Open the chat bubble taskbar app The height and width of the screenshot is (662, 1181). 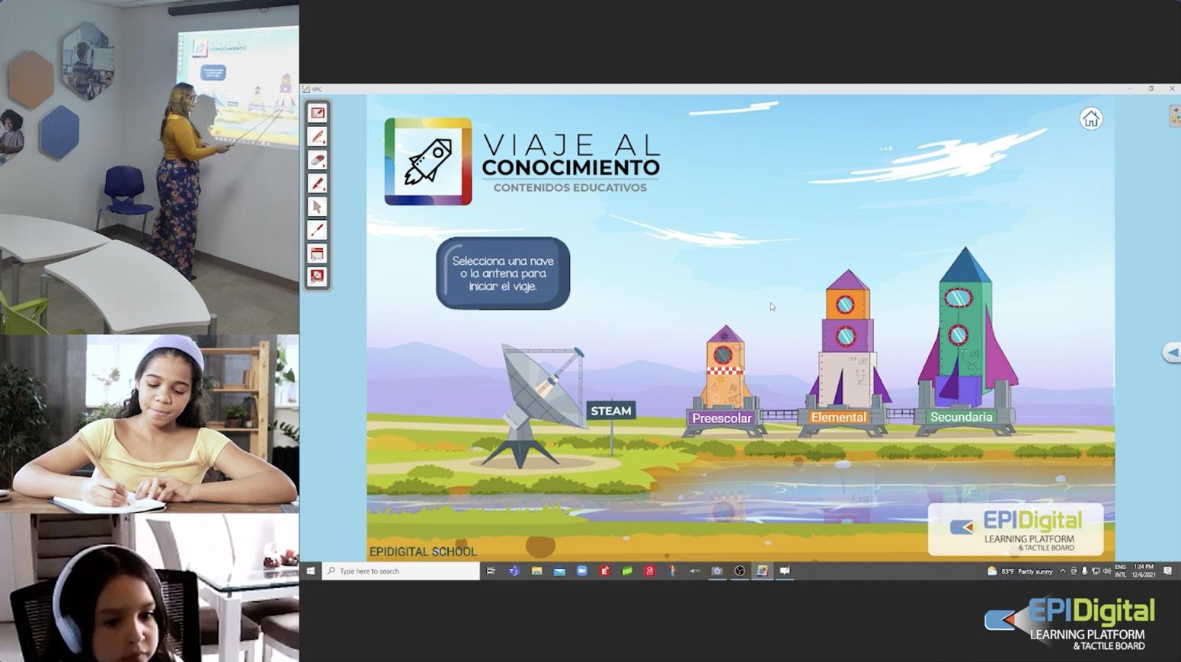point(784,571)
